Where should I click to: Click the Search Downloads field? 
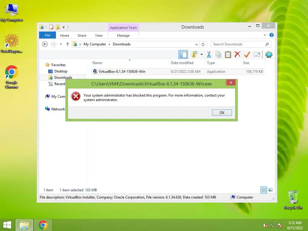pyautogui.click(x=241, y=44)
